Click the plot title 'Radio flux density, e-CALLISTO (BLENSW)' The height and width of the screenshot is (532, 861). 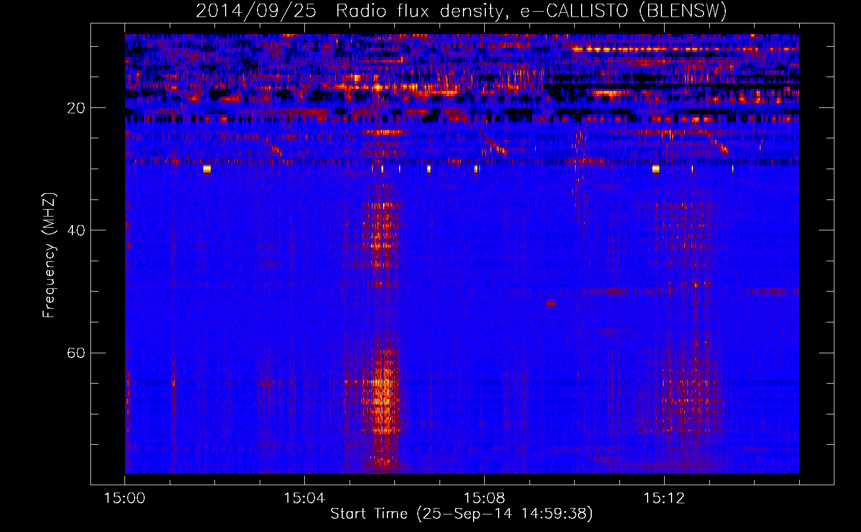(x=531, y=11)
